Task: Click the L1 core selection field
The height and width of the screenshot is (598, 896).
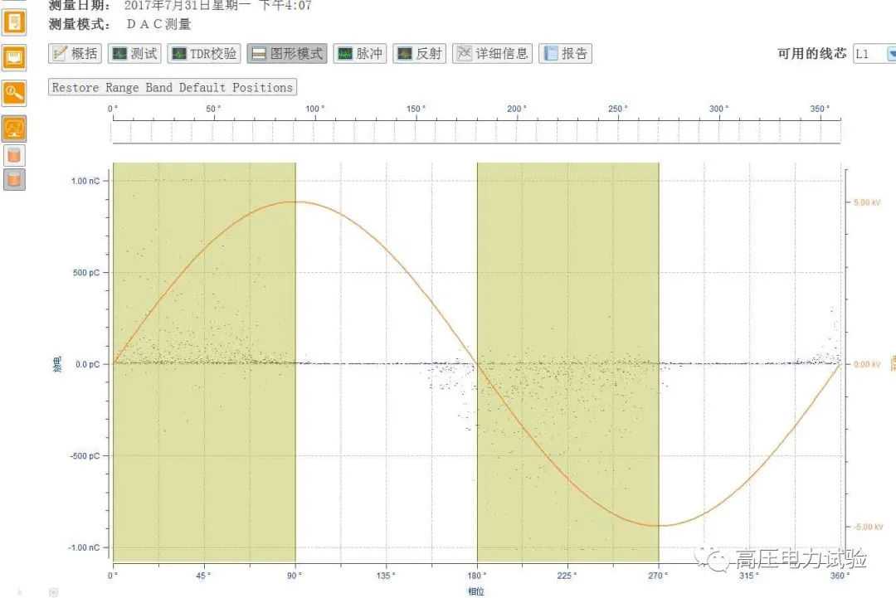Action: coord(868,54)
